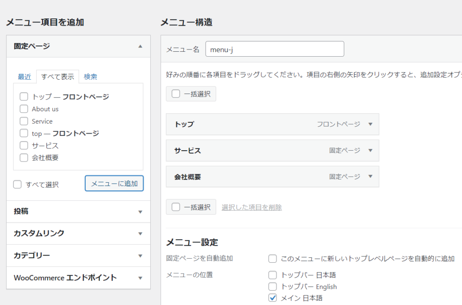Viewport: 462px width, 305px height.
Task: Switch to the 検索 tab
Action: 90,77
